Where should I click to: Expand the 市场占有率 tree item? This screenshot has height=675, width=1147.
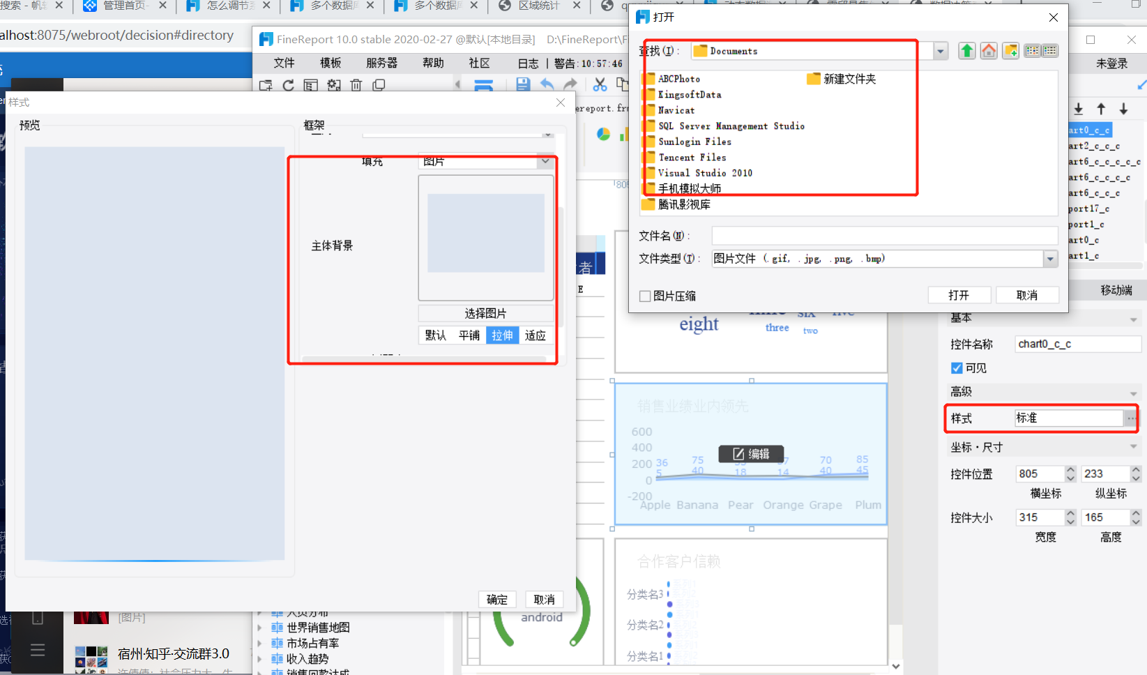260,644
